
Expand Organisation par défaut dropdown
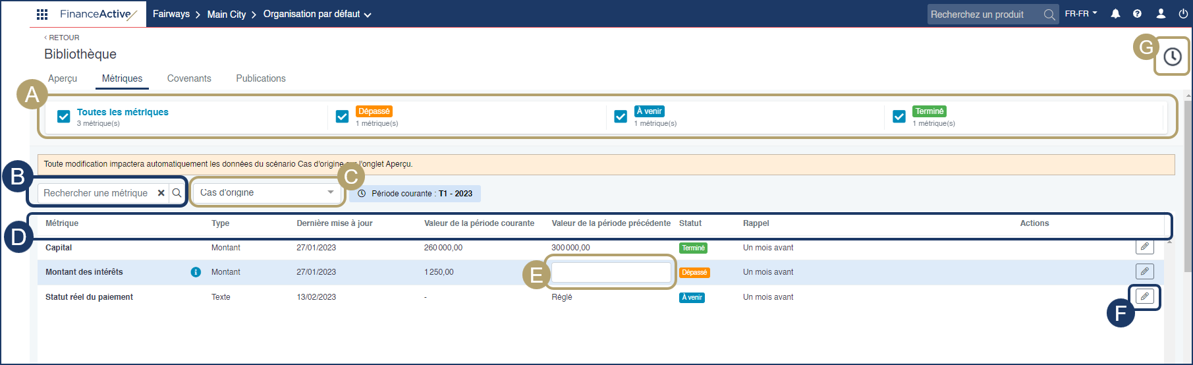pyautogui.click(x=317, y=14)
